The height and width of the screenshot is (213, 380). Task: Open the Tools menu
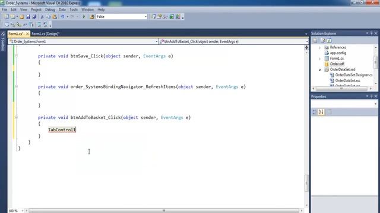tap(74, 9)
